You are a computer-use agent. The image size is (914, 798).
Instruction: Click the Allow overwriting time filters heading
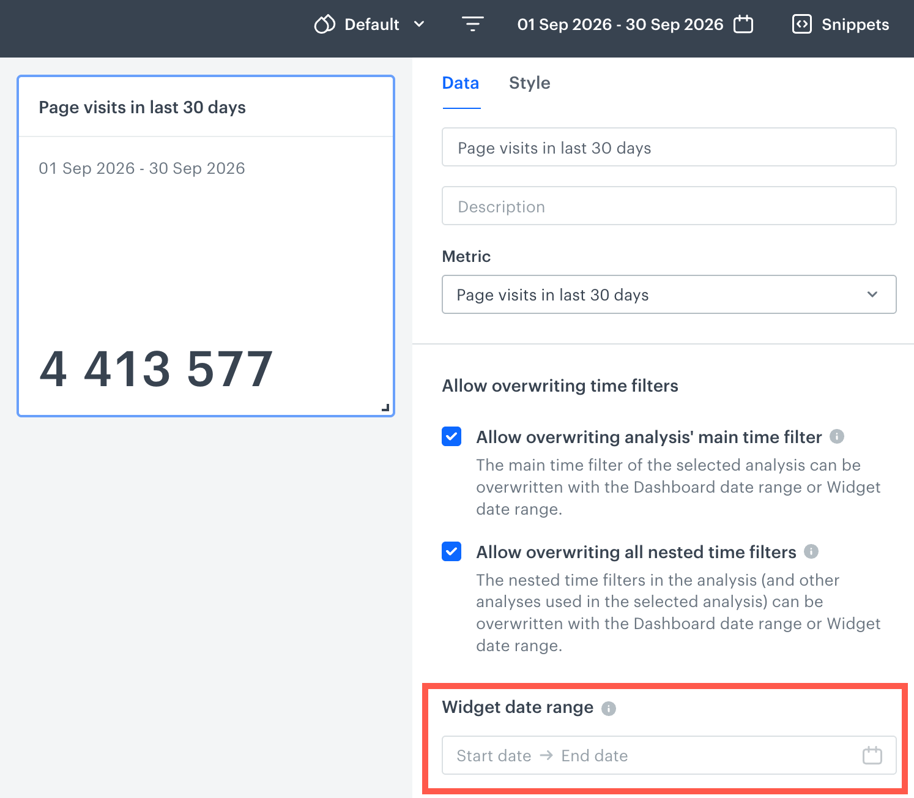click(560, 386)
